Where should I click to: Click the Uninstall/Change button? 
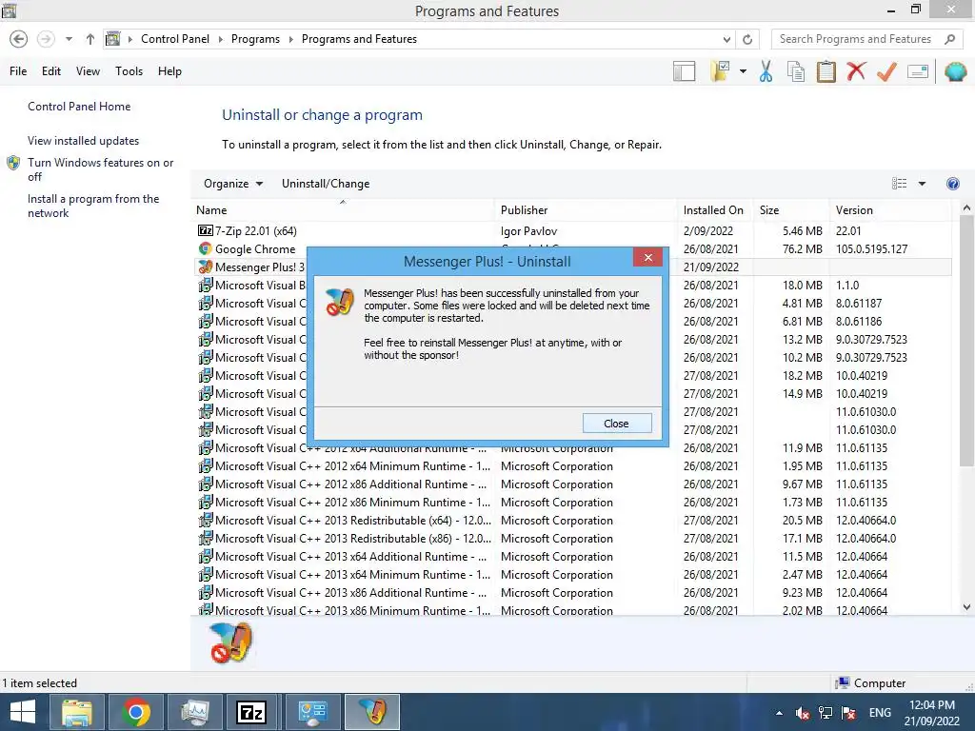point(326,184)
